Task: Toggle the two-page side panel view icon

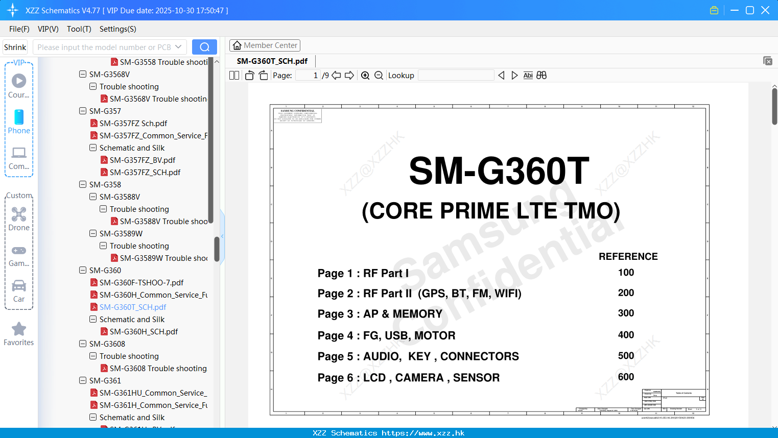Action: coord(234,76)
